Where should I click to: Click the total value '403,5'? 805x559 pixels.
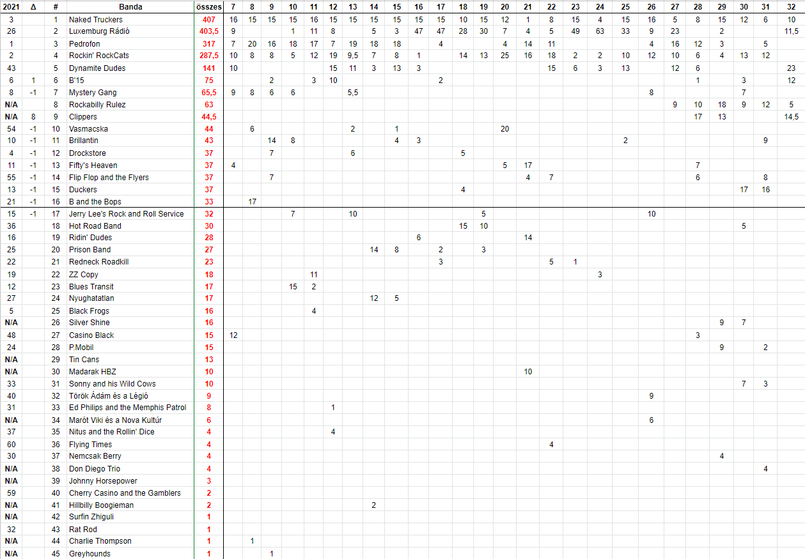[x=208, y=31]
